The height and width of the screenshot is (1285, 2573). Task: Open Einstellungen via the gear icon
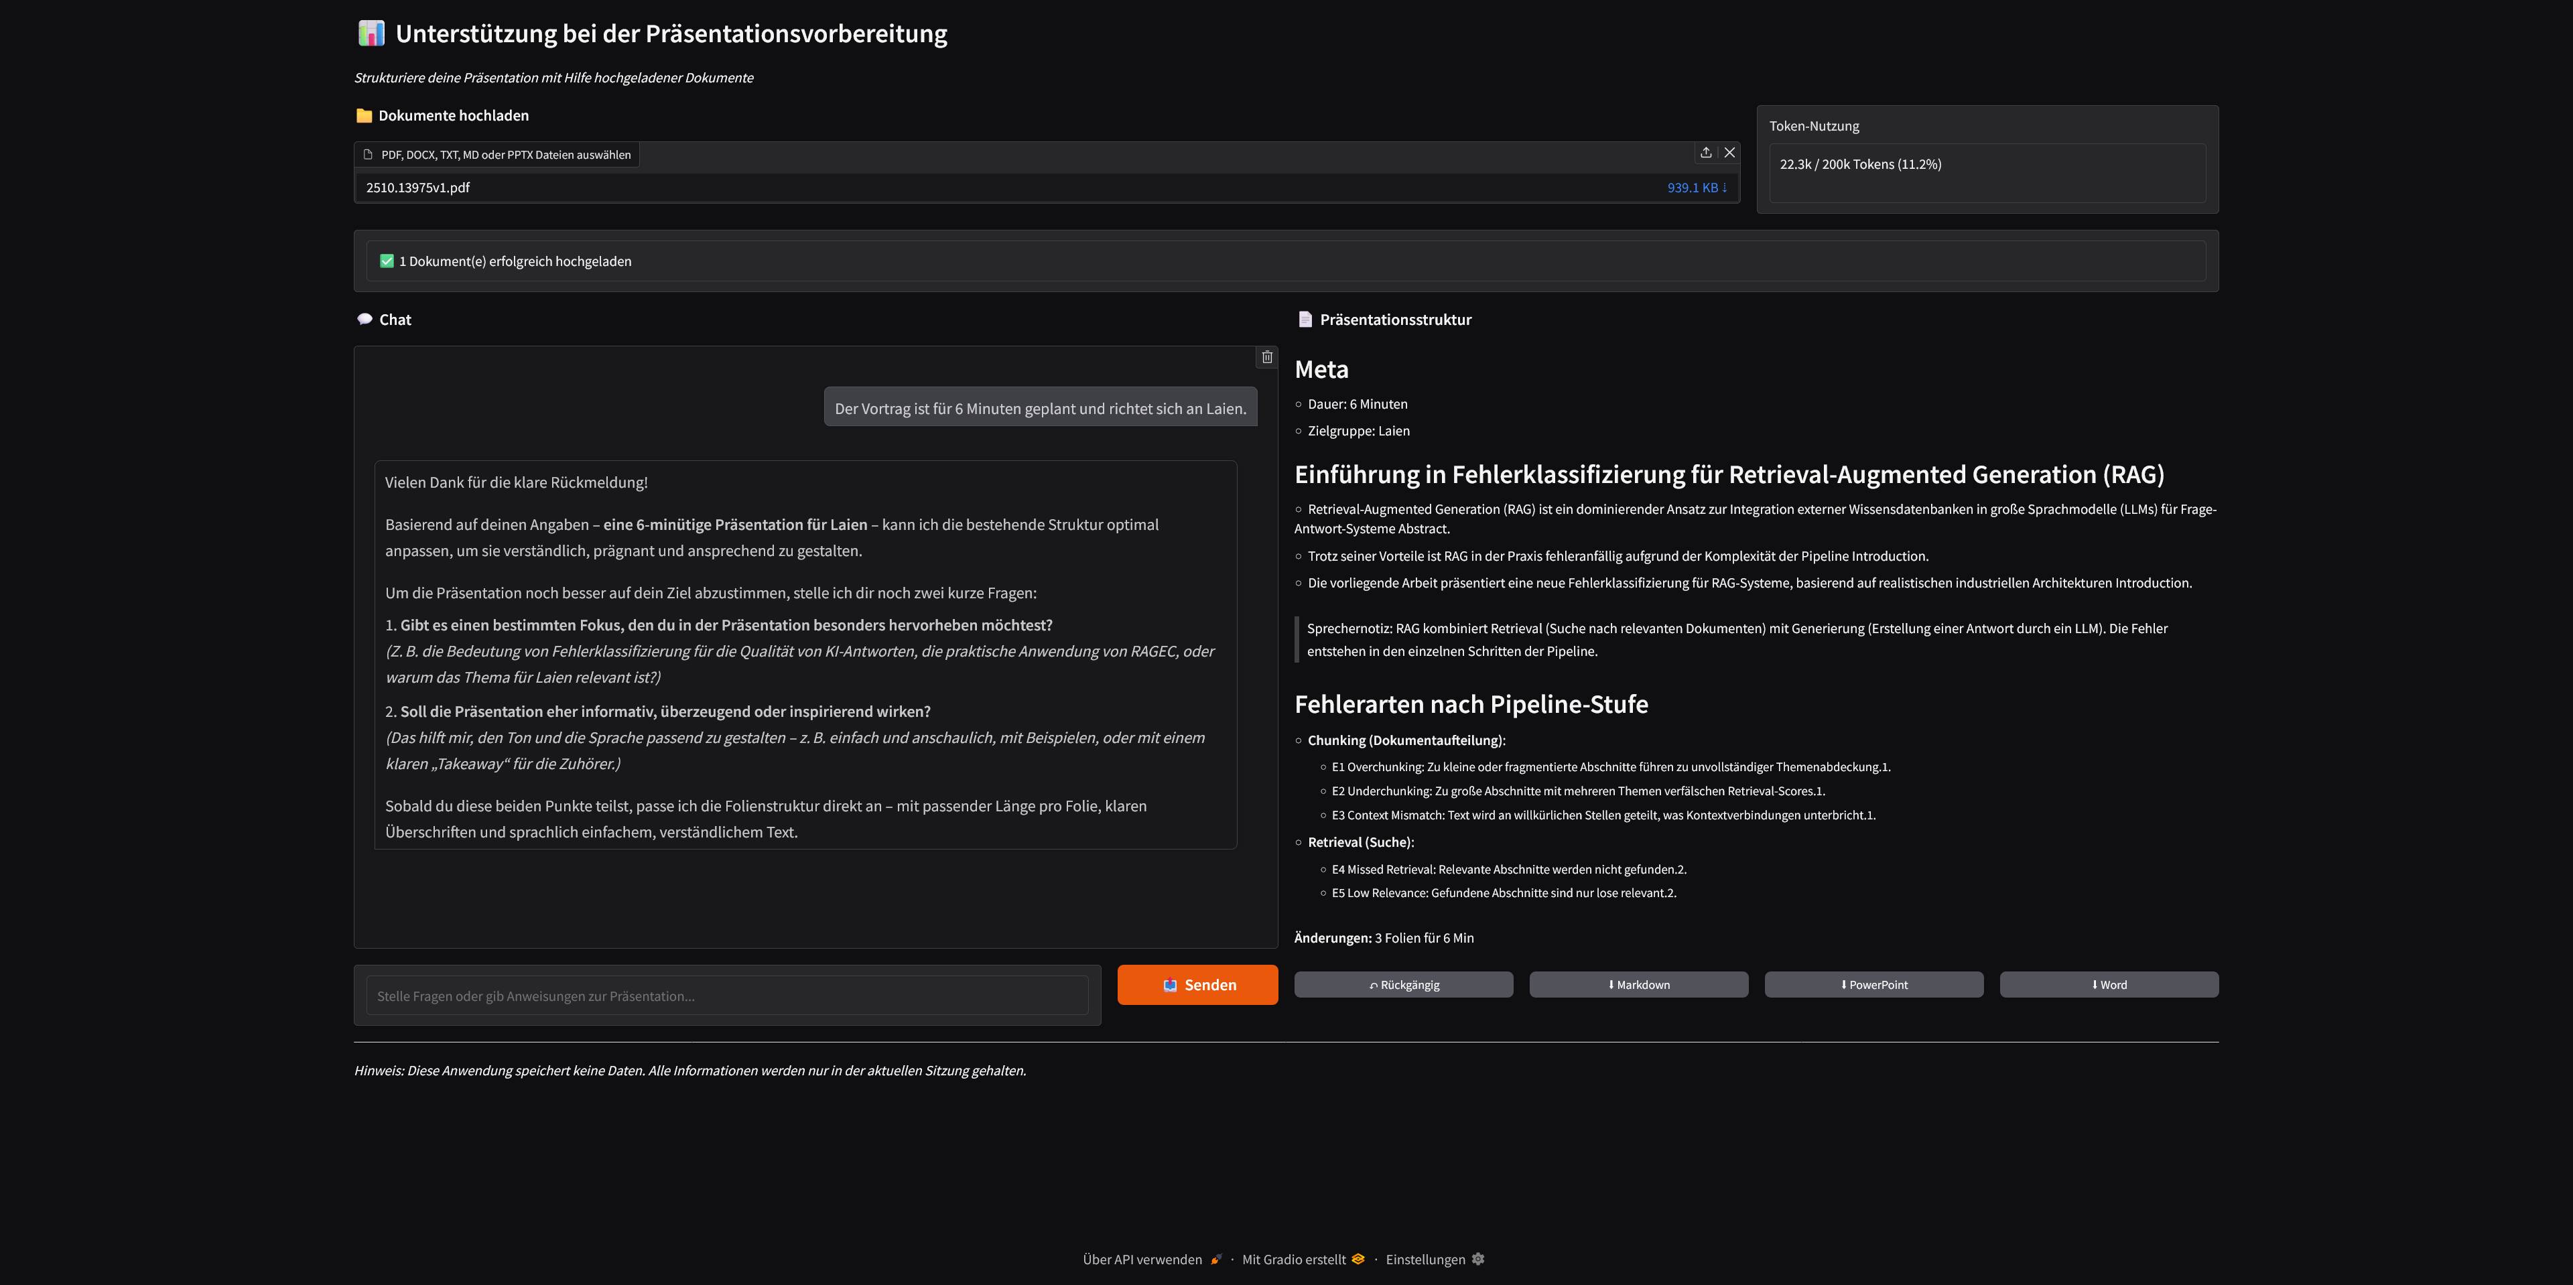click(x=1478, y=1259)
